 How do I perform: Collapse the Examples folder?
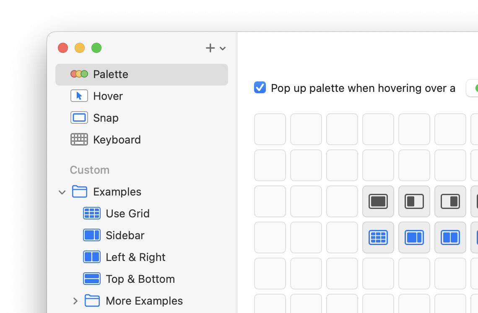point(62,192)
